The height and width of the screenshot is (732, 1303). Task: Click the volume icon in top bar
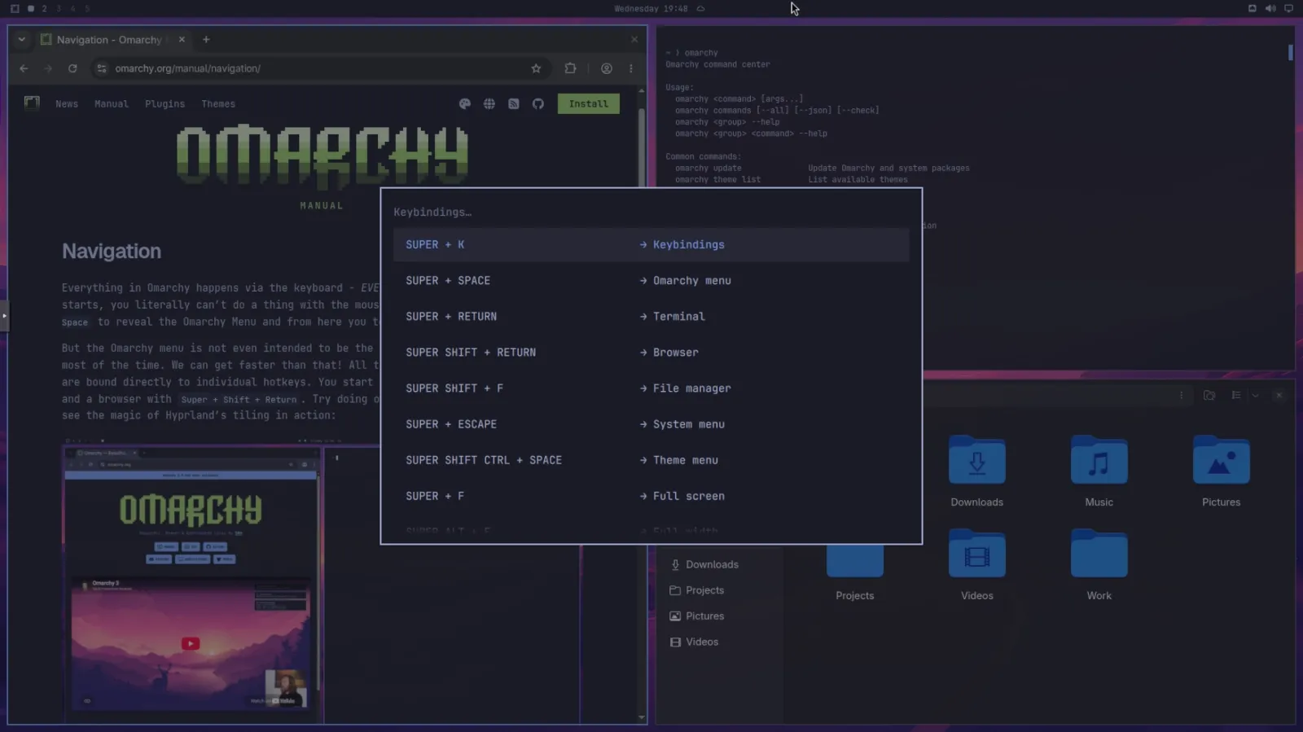1270,8
